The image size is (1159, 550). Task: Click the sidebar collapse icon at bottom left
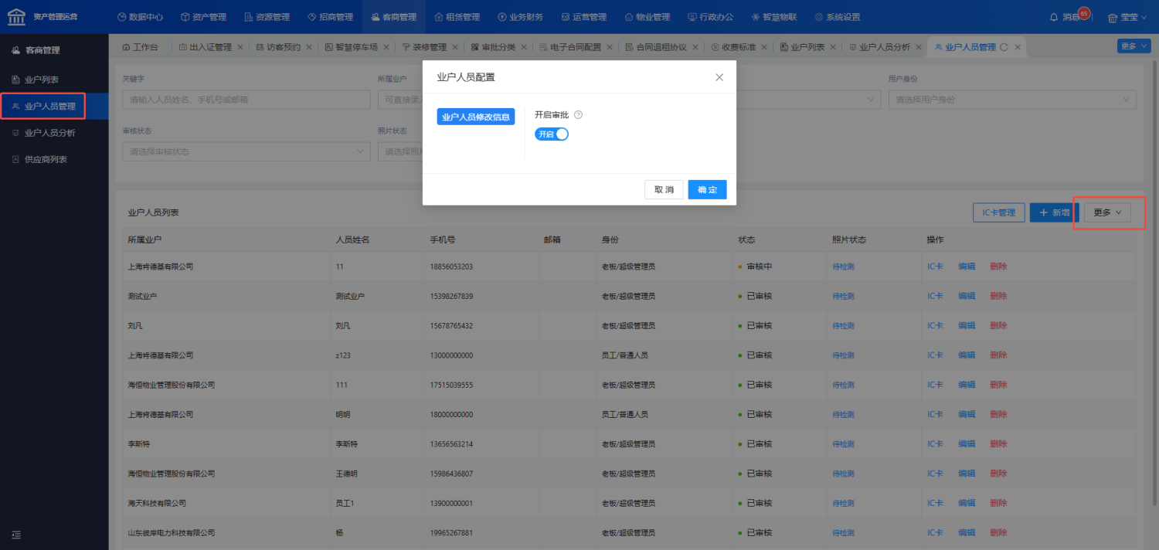[x=15, y=535]
